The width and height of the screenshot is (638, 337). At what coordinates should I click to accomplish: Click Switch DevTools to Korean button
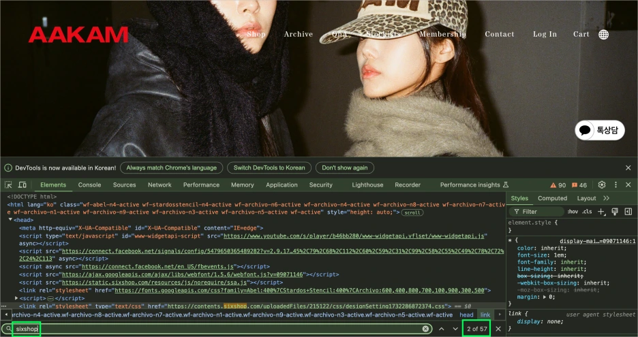click(x=269, y=167)
